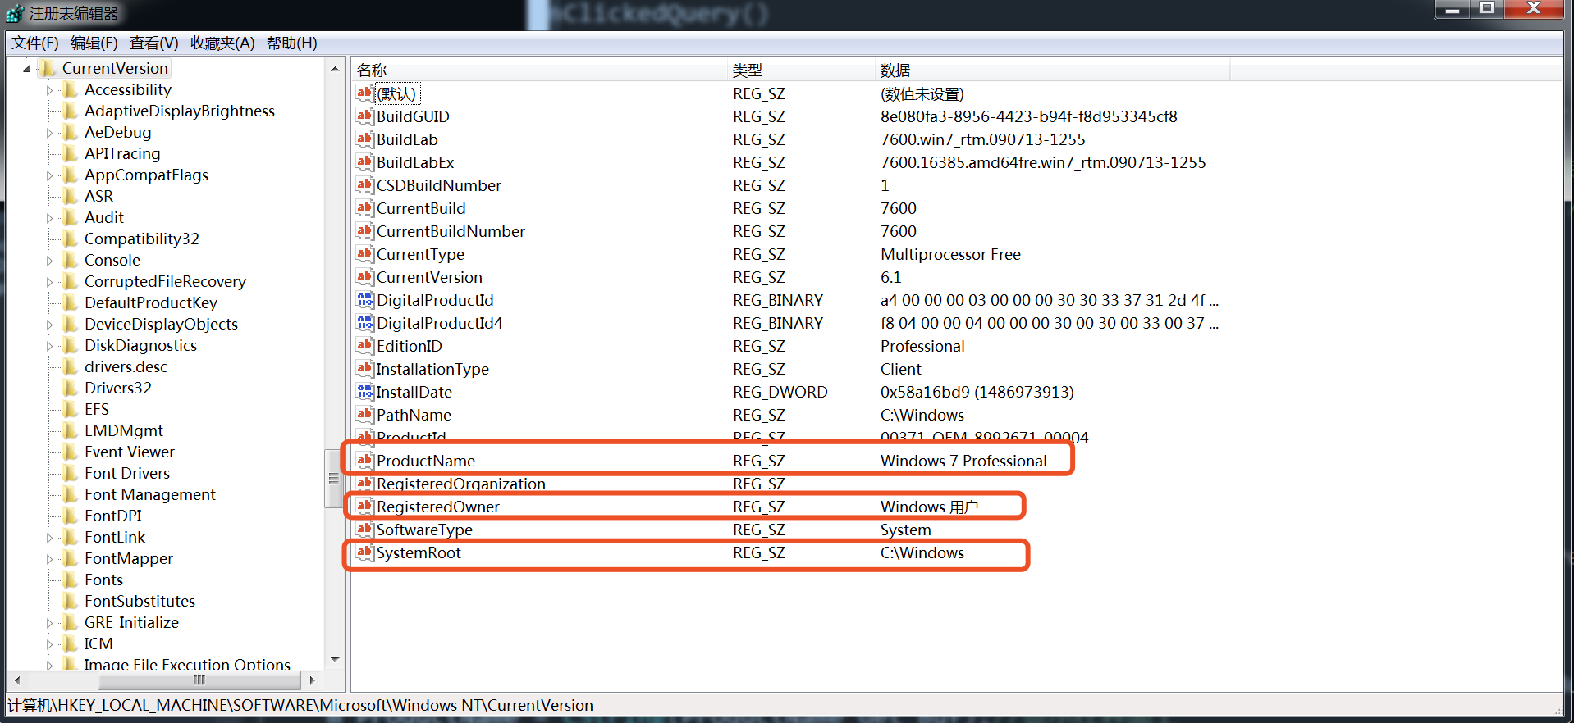Click the DigitalProductId4 binary value icon

pyautogui.click(x=364, y=323)
